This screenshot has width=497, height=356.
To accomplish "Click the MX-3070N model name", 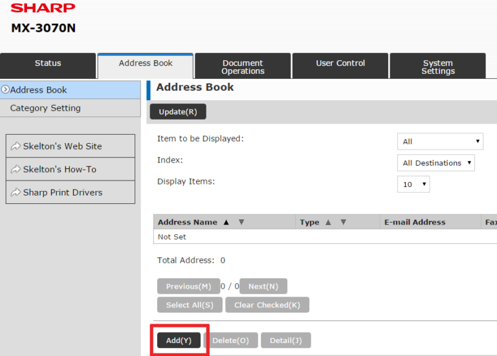I will point(43,28).
